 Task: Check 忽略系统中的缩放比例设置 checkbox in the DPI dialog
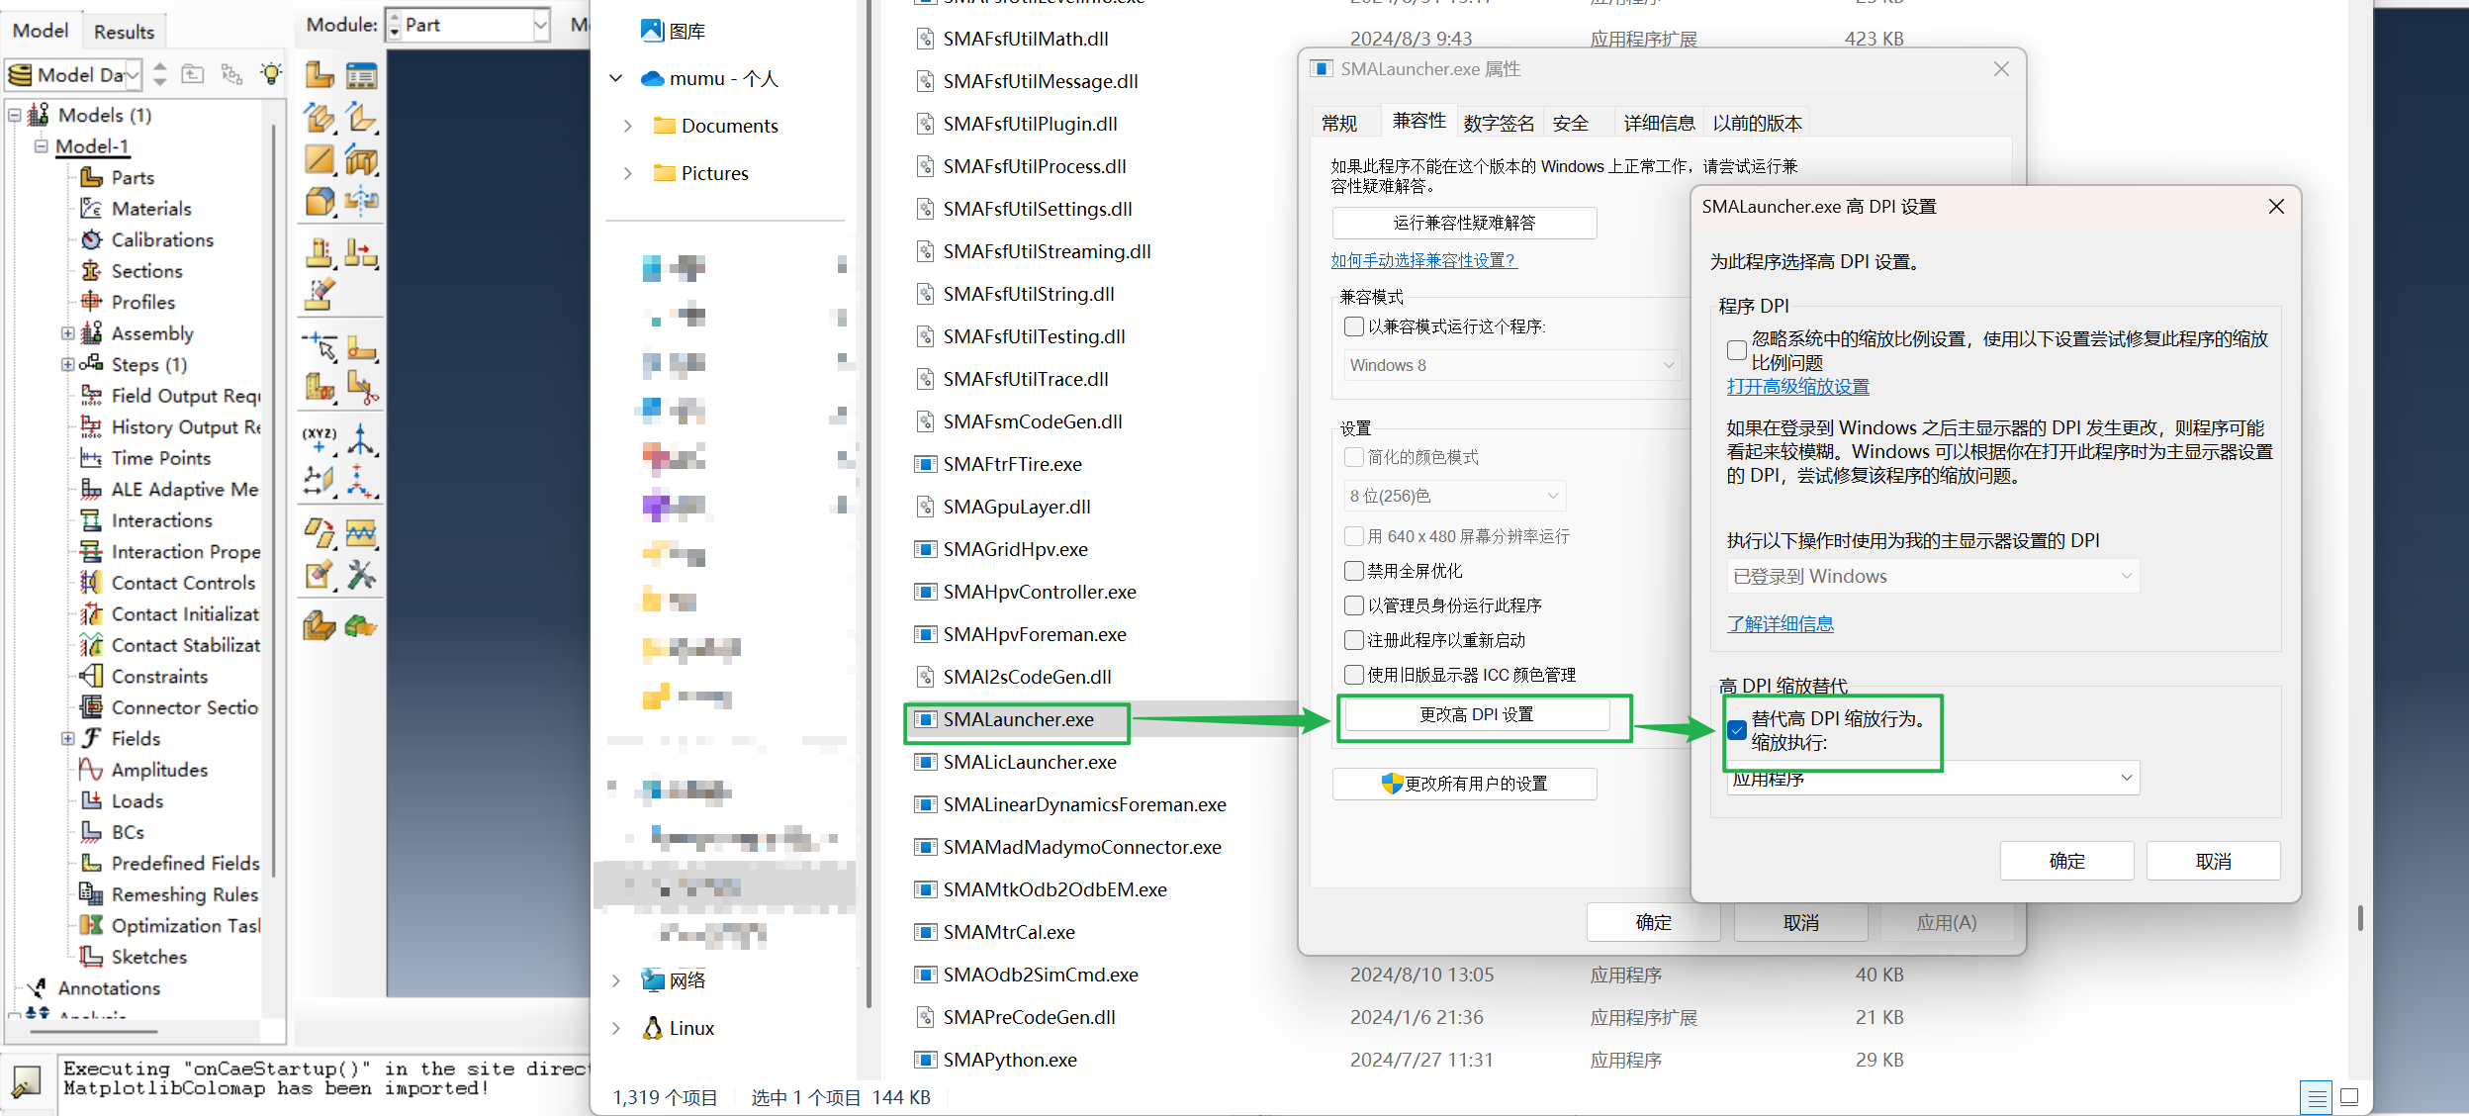[1737, 350]
